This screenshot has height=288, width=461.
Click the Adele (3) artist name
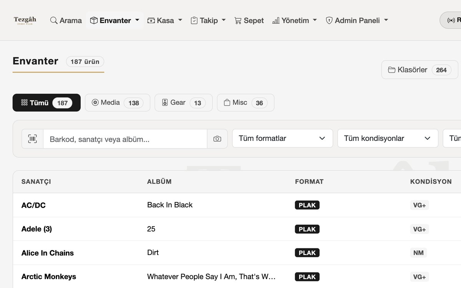[x=36, y=229]
